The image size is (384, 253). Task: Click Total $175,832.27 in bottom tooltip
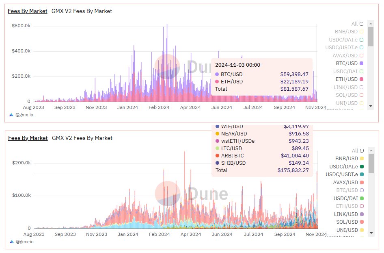[262, 170]
